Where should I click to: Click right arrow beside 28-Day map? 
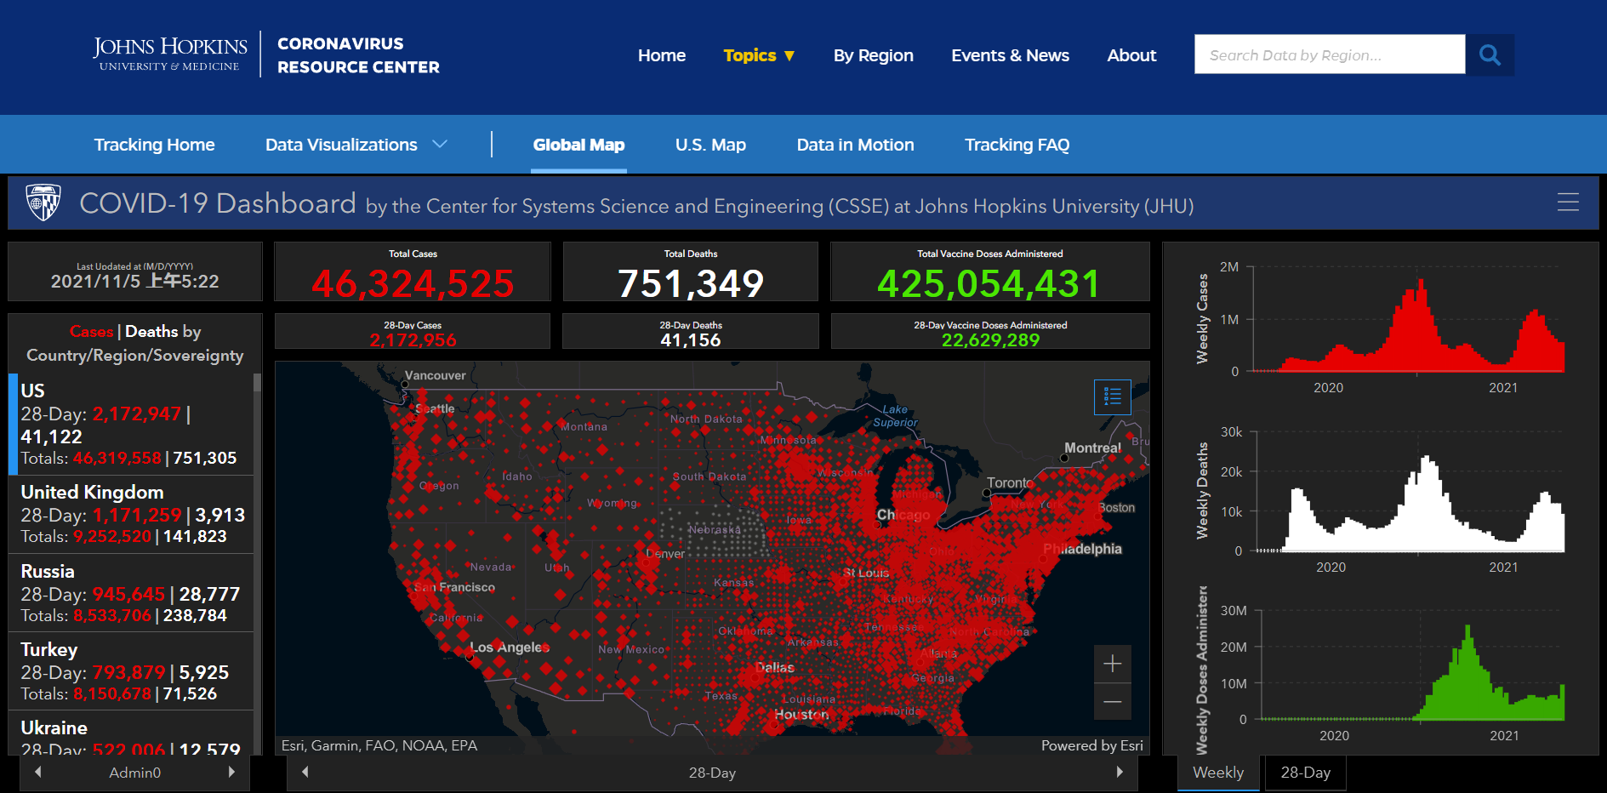point(1120,772)
